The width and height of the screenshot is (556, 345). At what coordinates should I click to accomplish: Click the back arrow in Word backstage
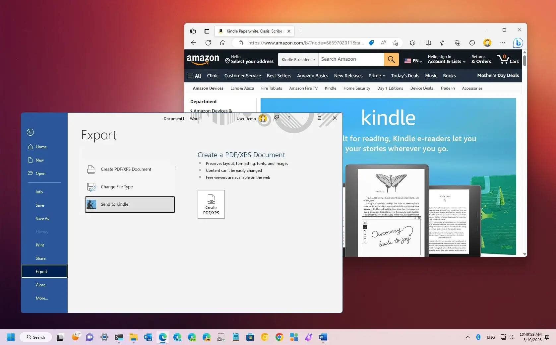[30, 132]
